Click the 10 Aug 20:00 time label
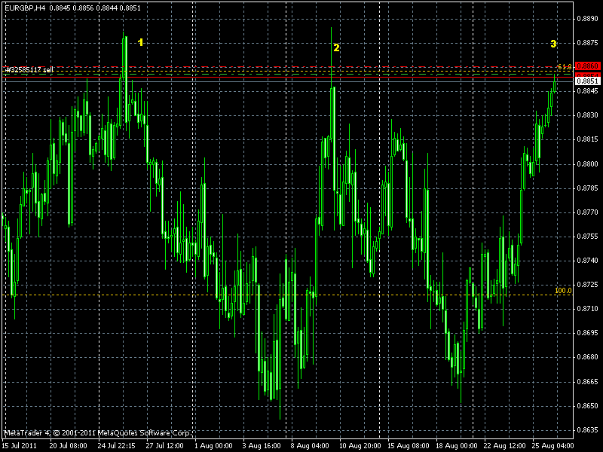 click(360, 446)
